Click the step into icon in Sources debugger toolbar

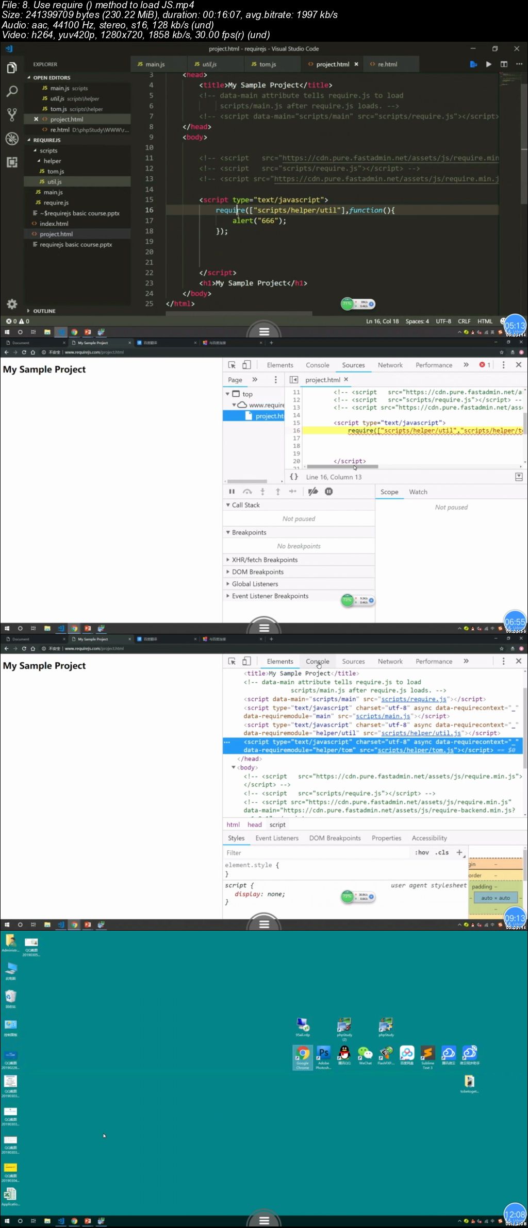coord(262,492)
